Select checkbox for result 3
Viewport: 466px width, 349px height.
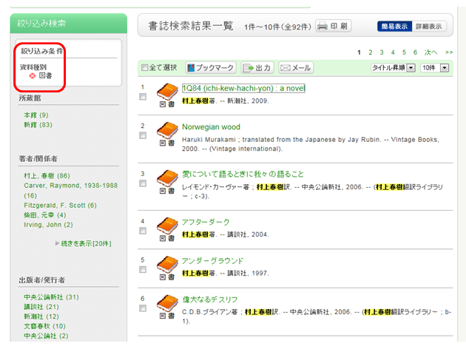coord(143,183)
